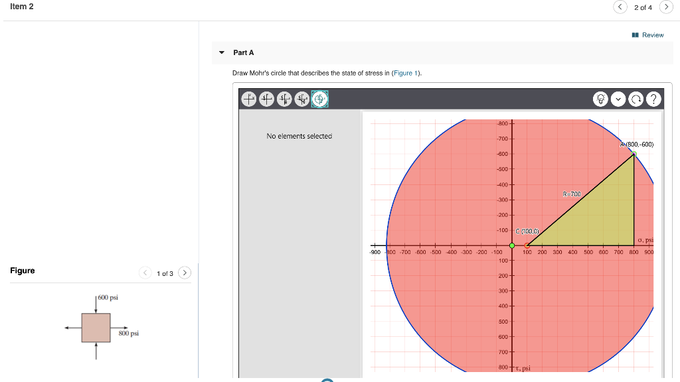
Task: Activate the Mohr's circle drawing tool
Action: click(x=319, y=98)
